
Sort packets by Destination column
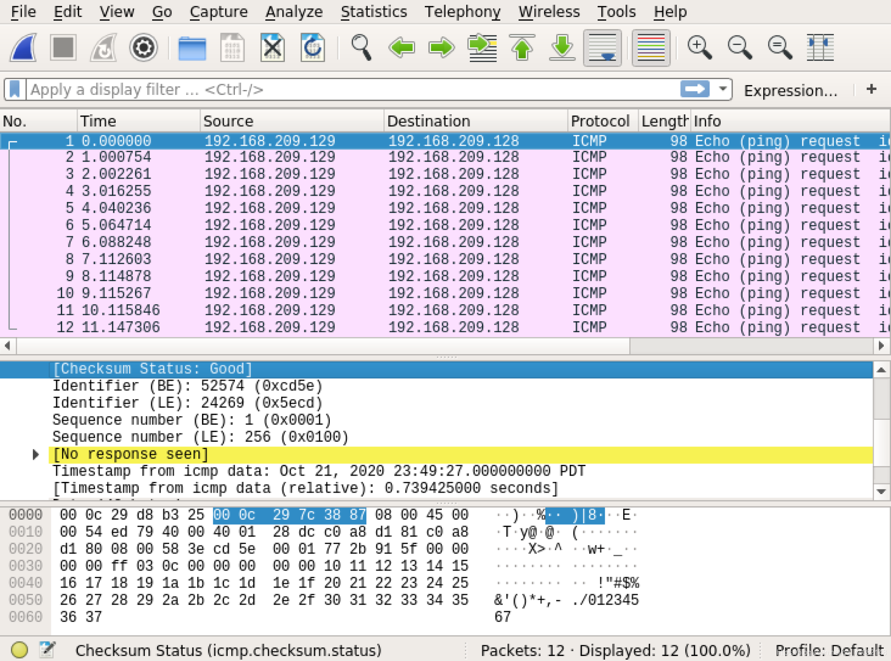476,121
